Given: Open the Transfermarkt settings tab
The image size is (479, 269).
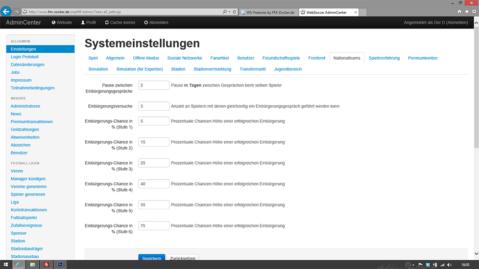Looking at the screenshot, I should click(x=252, y=69).
